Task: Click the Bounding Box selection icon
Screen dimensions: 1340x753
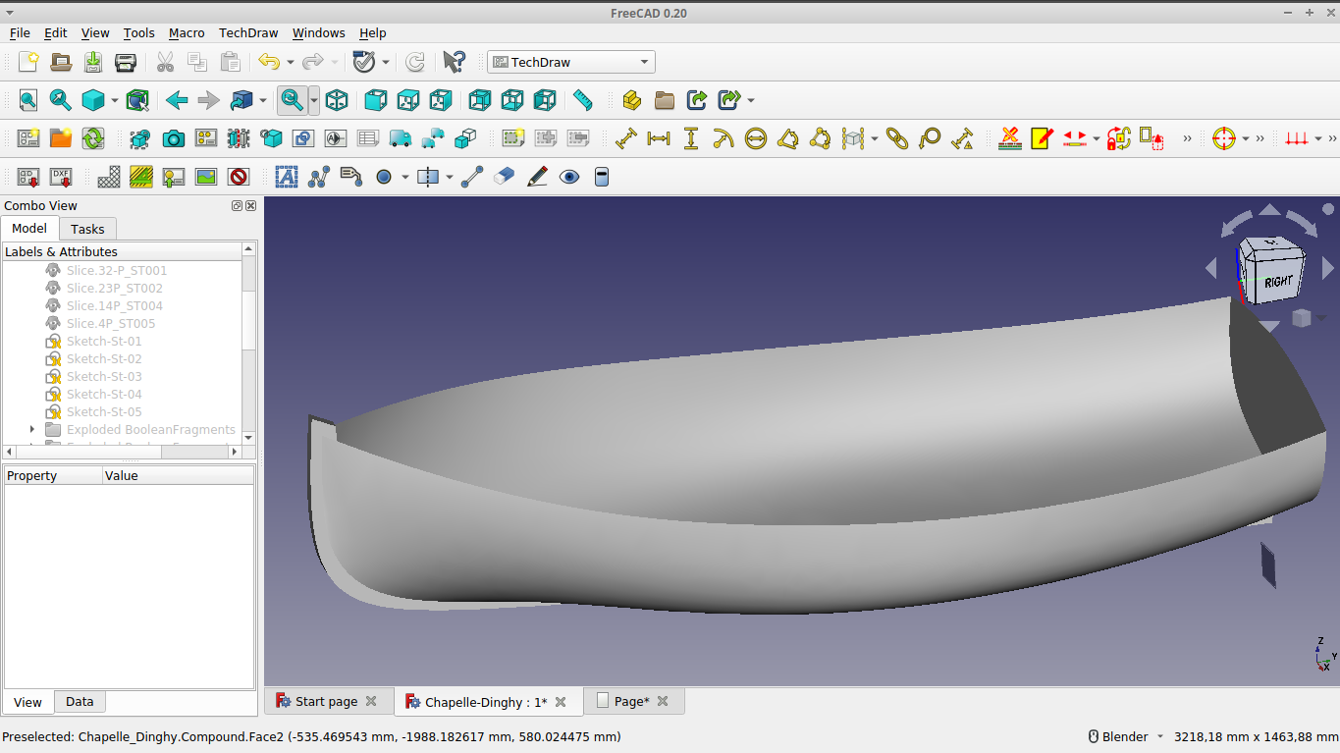Action: [x=137, y=100]
